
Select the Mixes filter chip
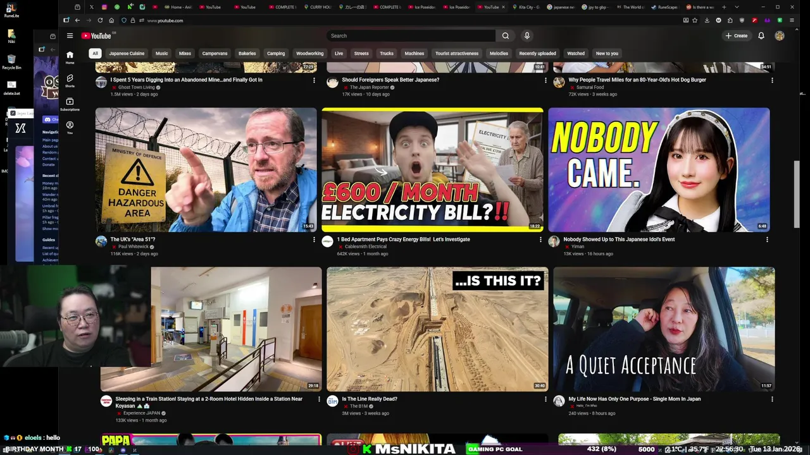pyautogui.click(x=185, y=54)
